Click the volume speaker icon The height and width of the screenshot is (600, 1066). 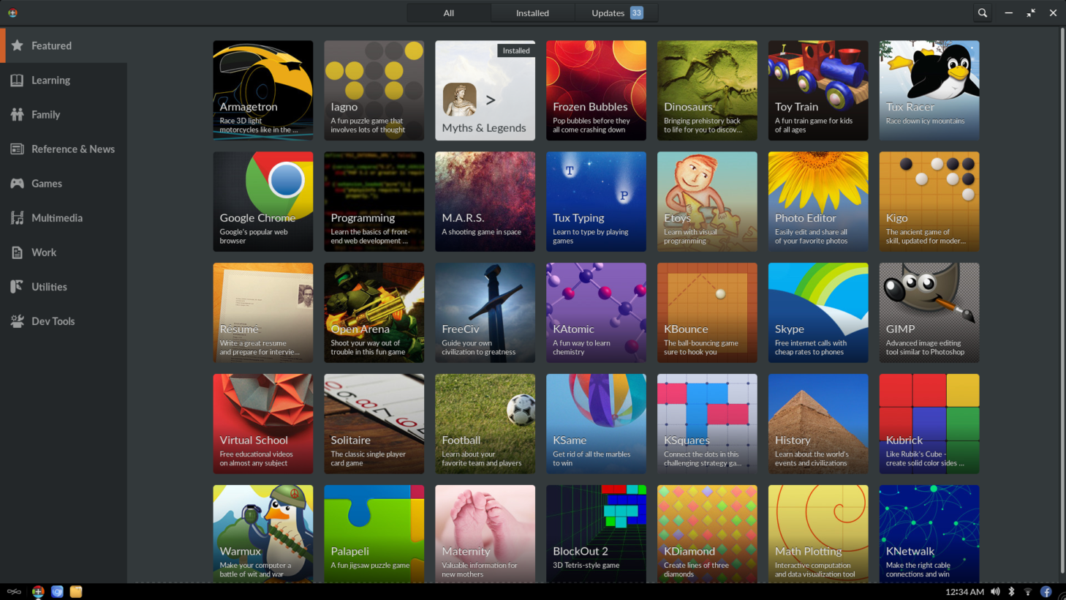click(x=995, y=592)
